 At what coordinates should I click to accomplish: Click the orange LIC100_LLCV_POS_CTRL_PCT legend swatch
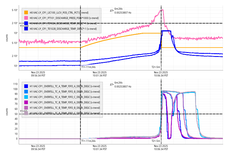pos(26,12)
